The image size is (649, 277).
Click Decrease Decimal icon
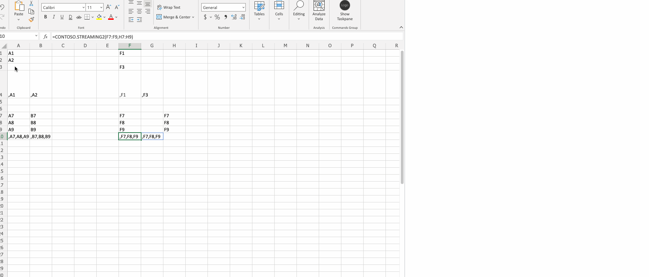(x=242, y=17)
